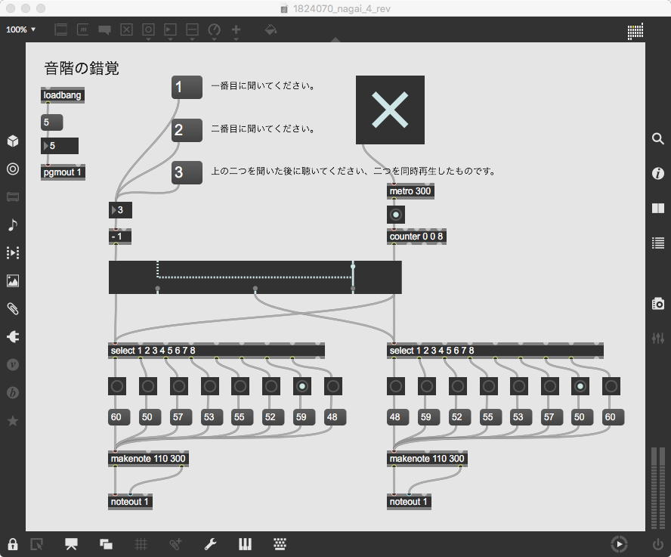Click bang button above right message 57

549,386
